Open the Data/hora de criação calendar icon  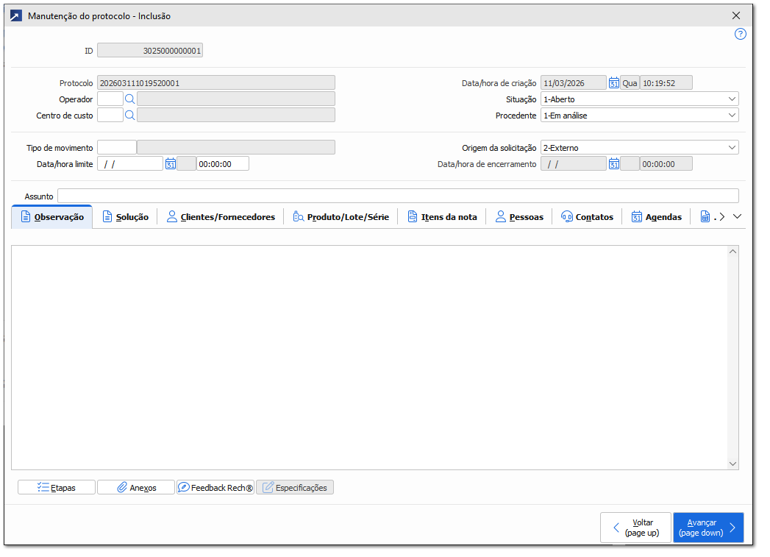[x=613, y=83]
